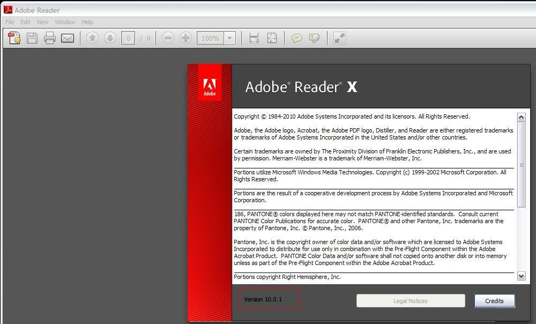Click the Zoom in plus icon

(x=185, y=38)
